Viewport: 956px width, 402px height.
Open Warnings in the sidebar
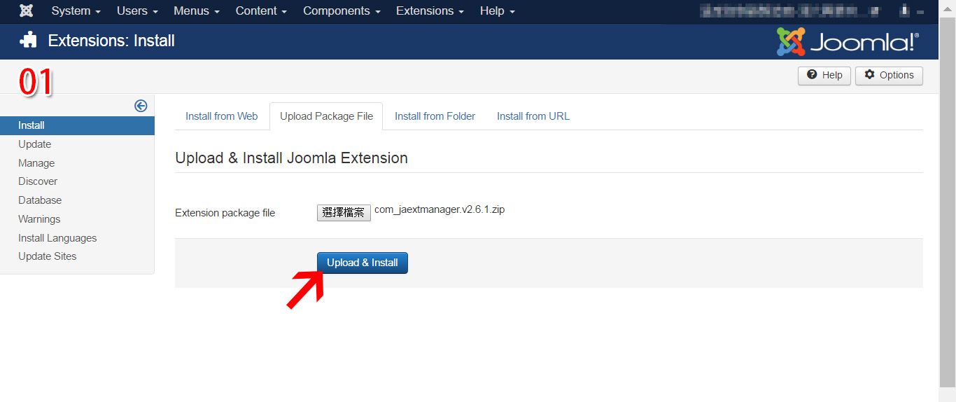pyautogui.click(x=39, y=219)
